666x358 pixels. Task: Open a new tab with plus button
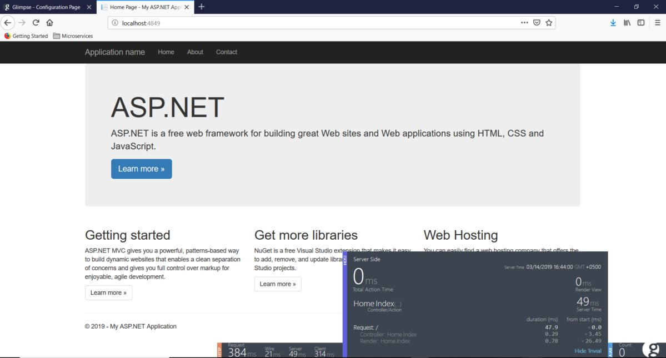(201, 7)
